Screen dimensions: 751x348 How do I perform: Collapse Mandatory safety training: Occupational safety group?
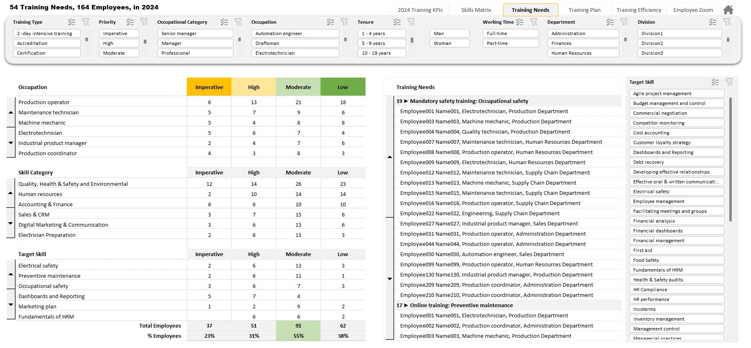(406, 101)
